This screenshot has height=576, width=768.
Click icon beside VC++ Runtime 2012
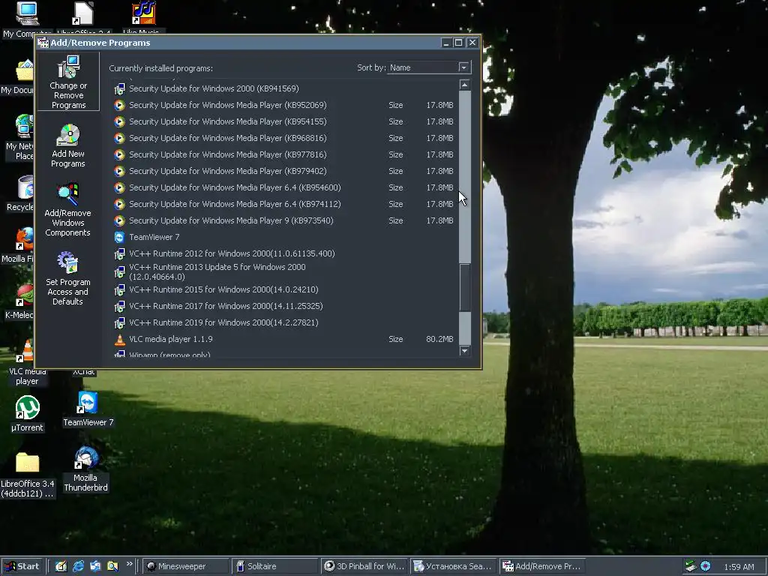click(119, 253)
